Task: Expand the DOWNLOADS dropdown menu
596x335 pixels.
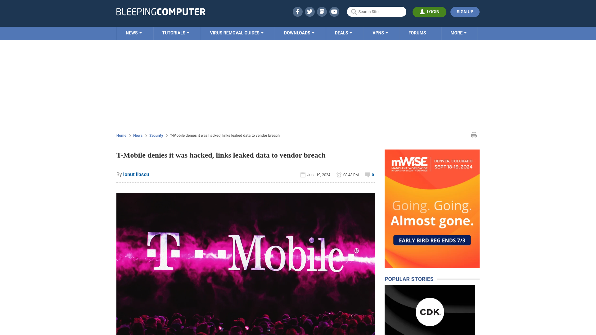Action: click(299, 33)
